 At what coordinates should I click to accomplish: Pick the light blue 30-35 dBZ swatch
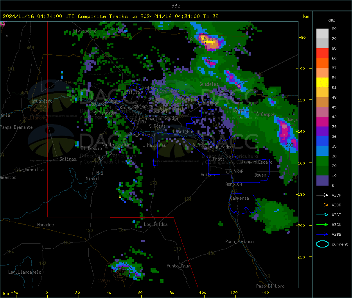(x=322, y=151)
